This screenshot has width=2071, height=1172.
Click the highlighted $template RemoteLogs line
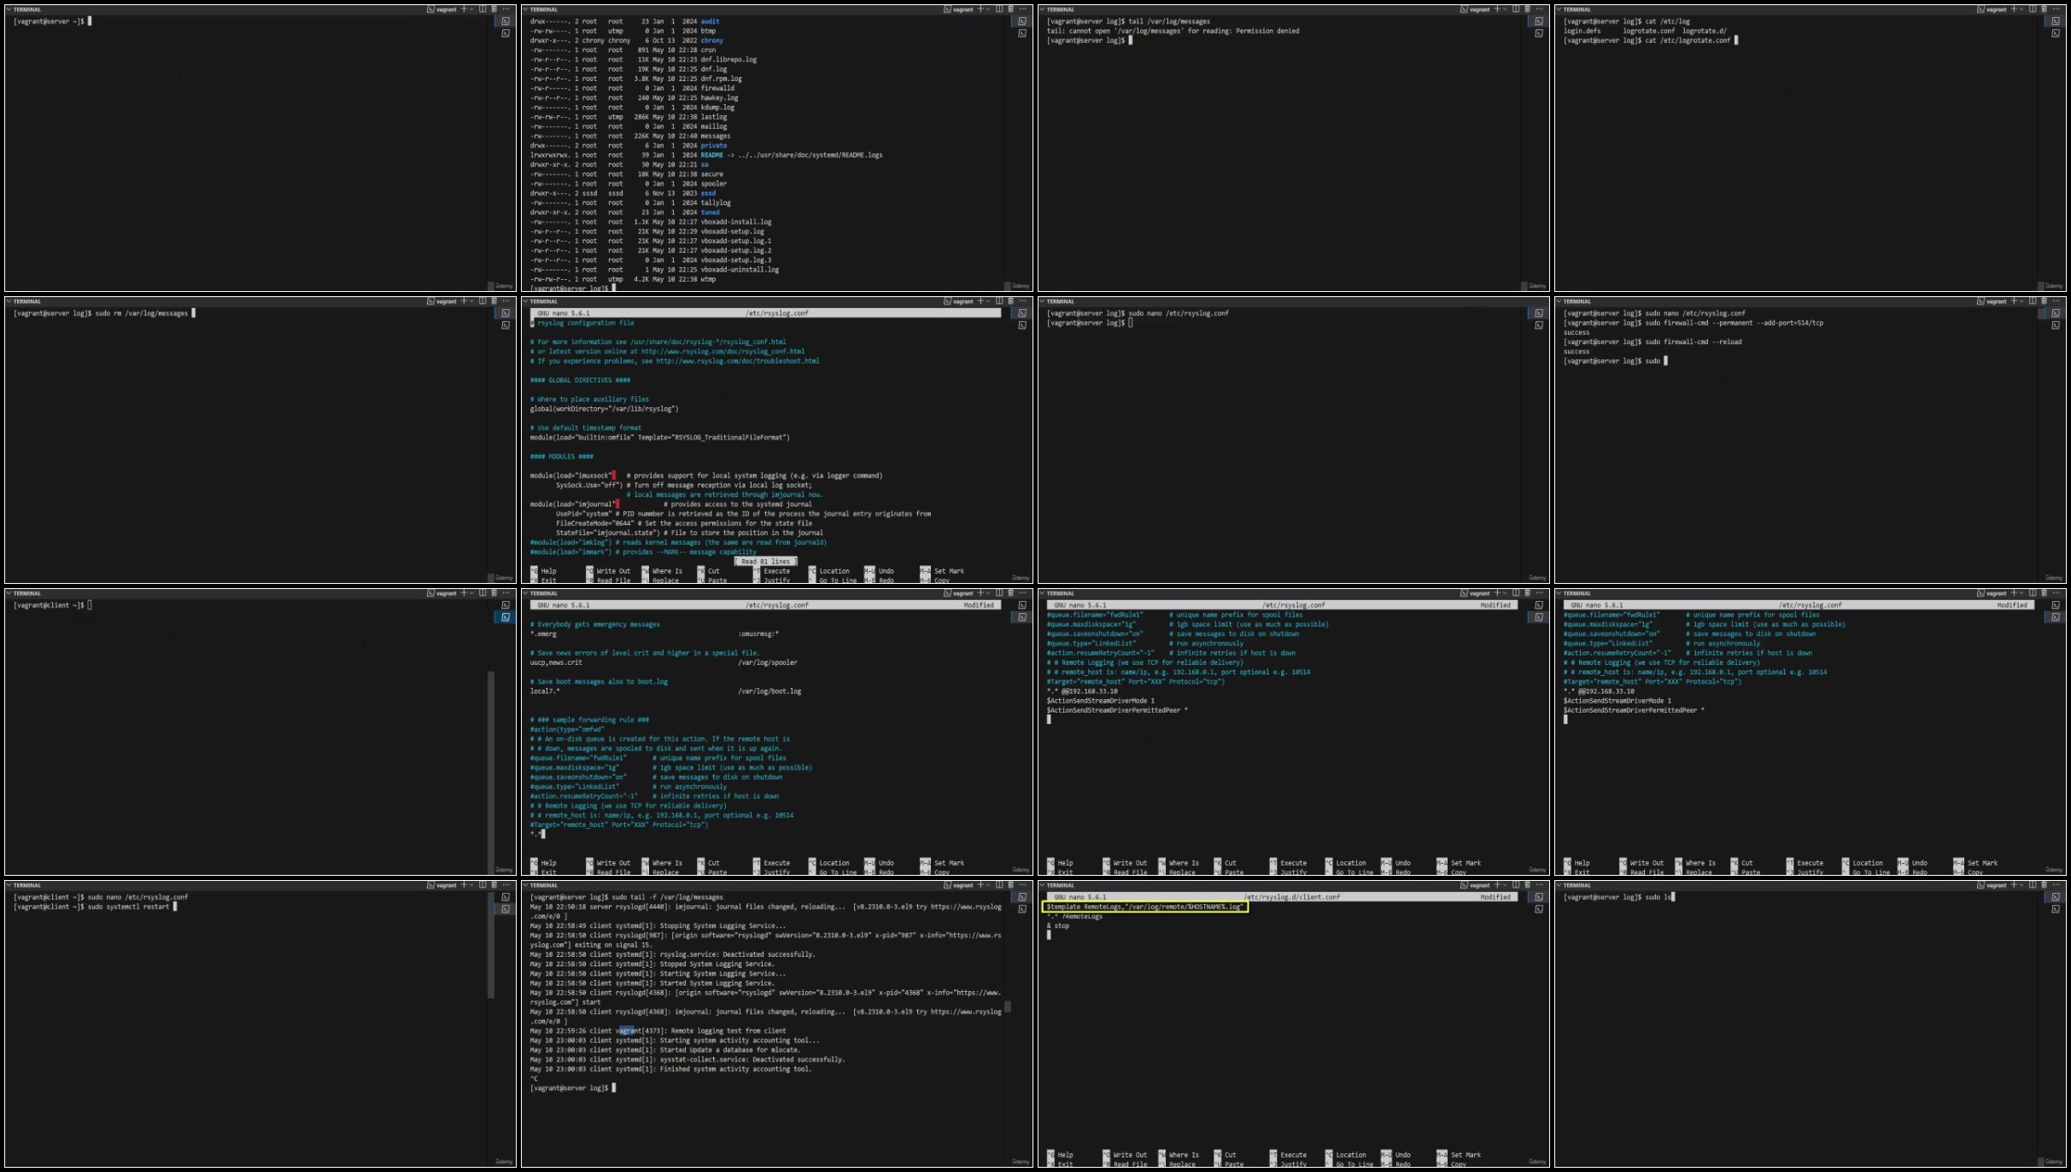pyautogui.click(x=1144, y=907)
